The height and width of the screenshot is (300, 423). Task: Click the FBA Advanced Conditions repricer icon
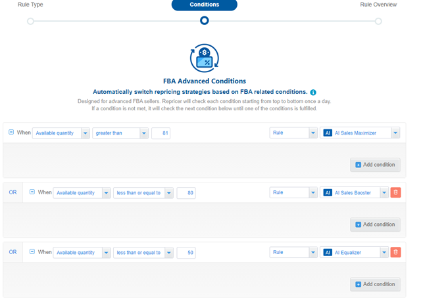tap(204, 58)
